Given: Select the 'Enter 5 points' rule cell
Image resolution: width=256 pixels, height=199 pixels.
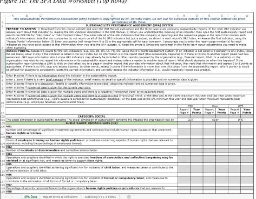Looking at the screenshot, I should point(129,99).
